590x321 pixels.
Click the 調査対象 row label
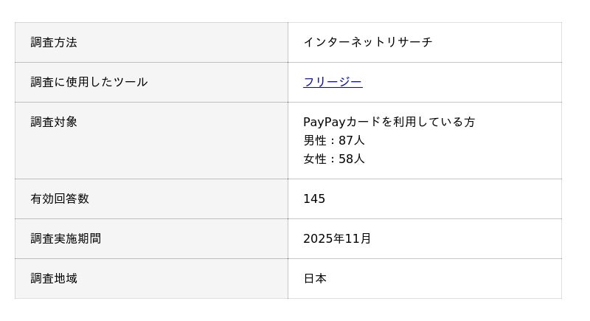(54, 122)
